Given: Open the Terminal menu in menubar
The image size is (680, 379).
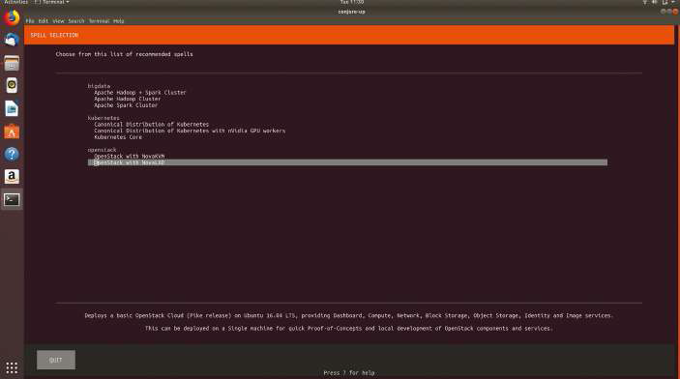Looking at the screenshot, I should (100, 21).
